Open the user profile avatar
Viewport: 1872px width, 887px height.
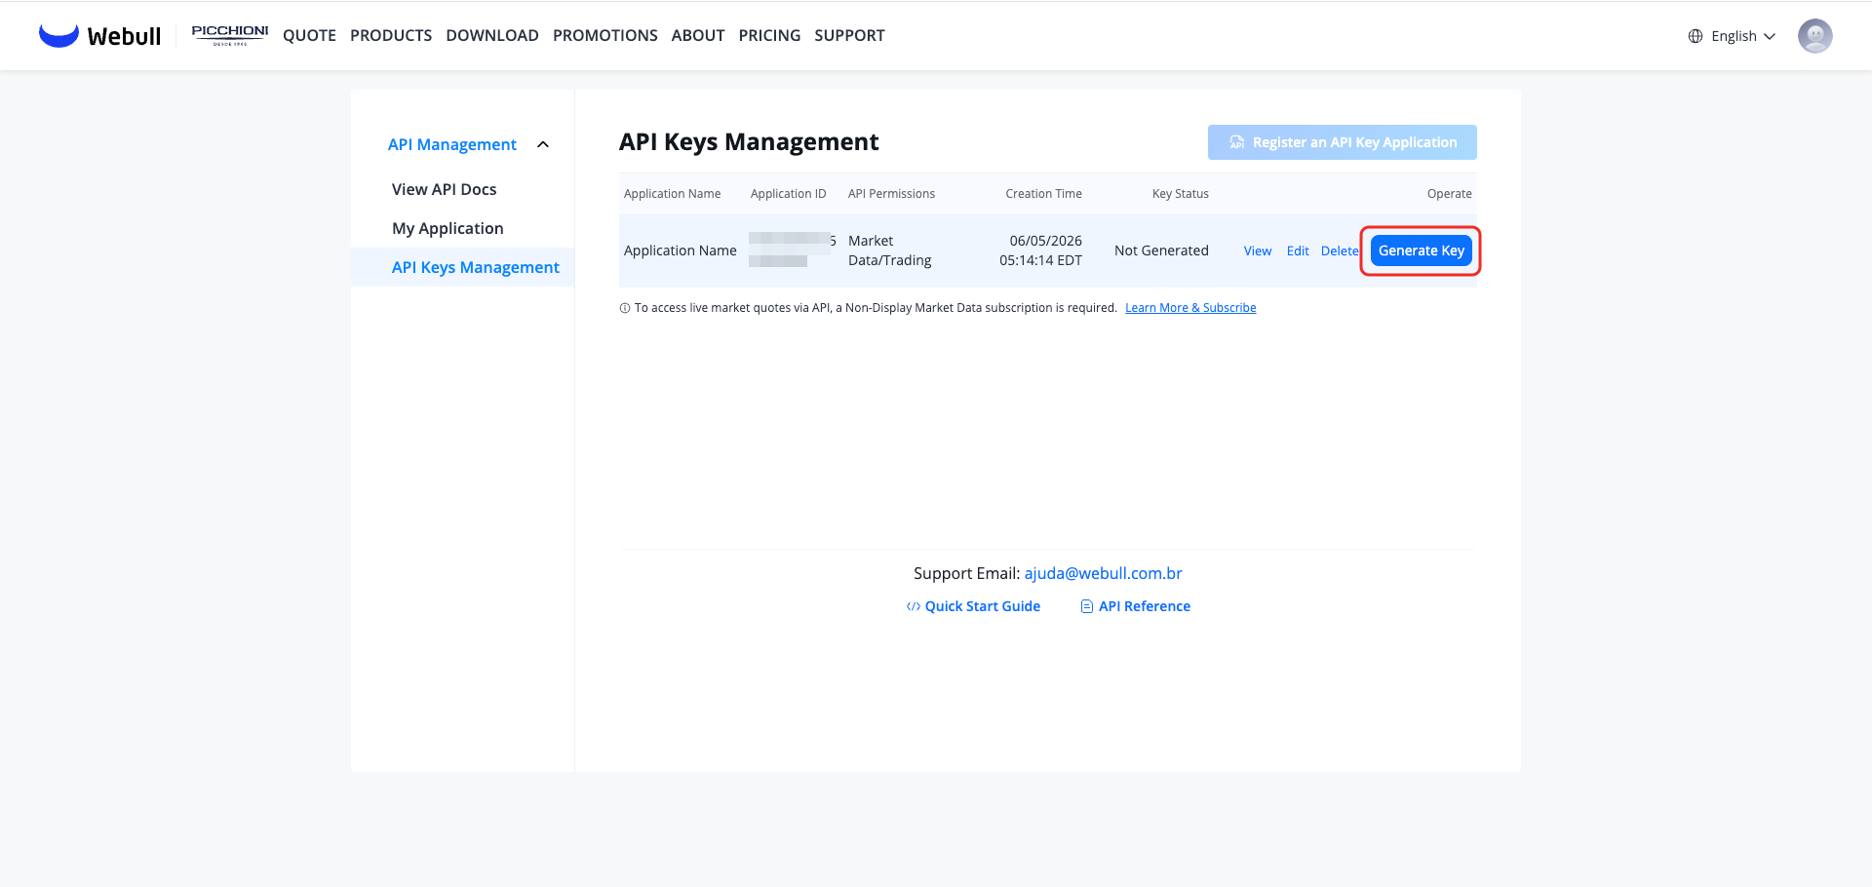(1814, 36)
